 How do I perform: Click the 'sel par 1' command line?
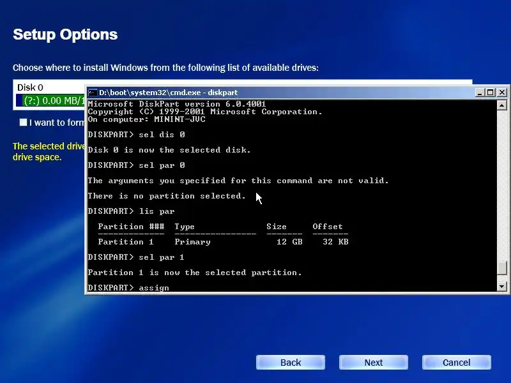point(136,257)
